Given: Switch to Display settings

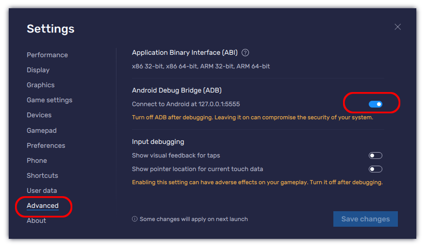Looking at the screenshot, I should tap(38, 70).
